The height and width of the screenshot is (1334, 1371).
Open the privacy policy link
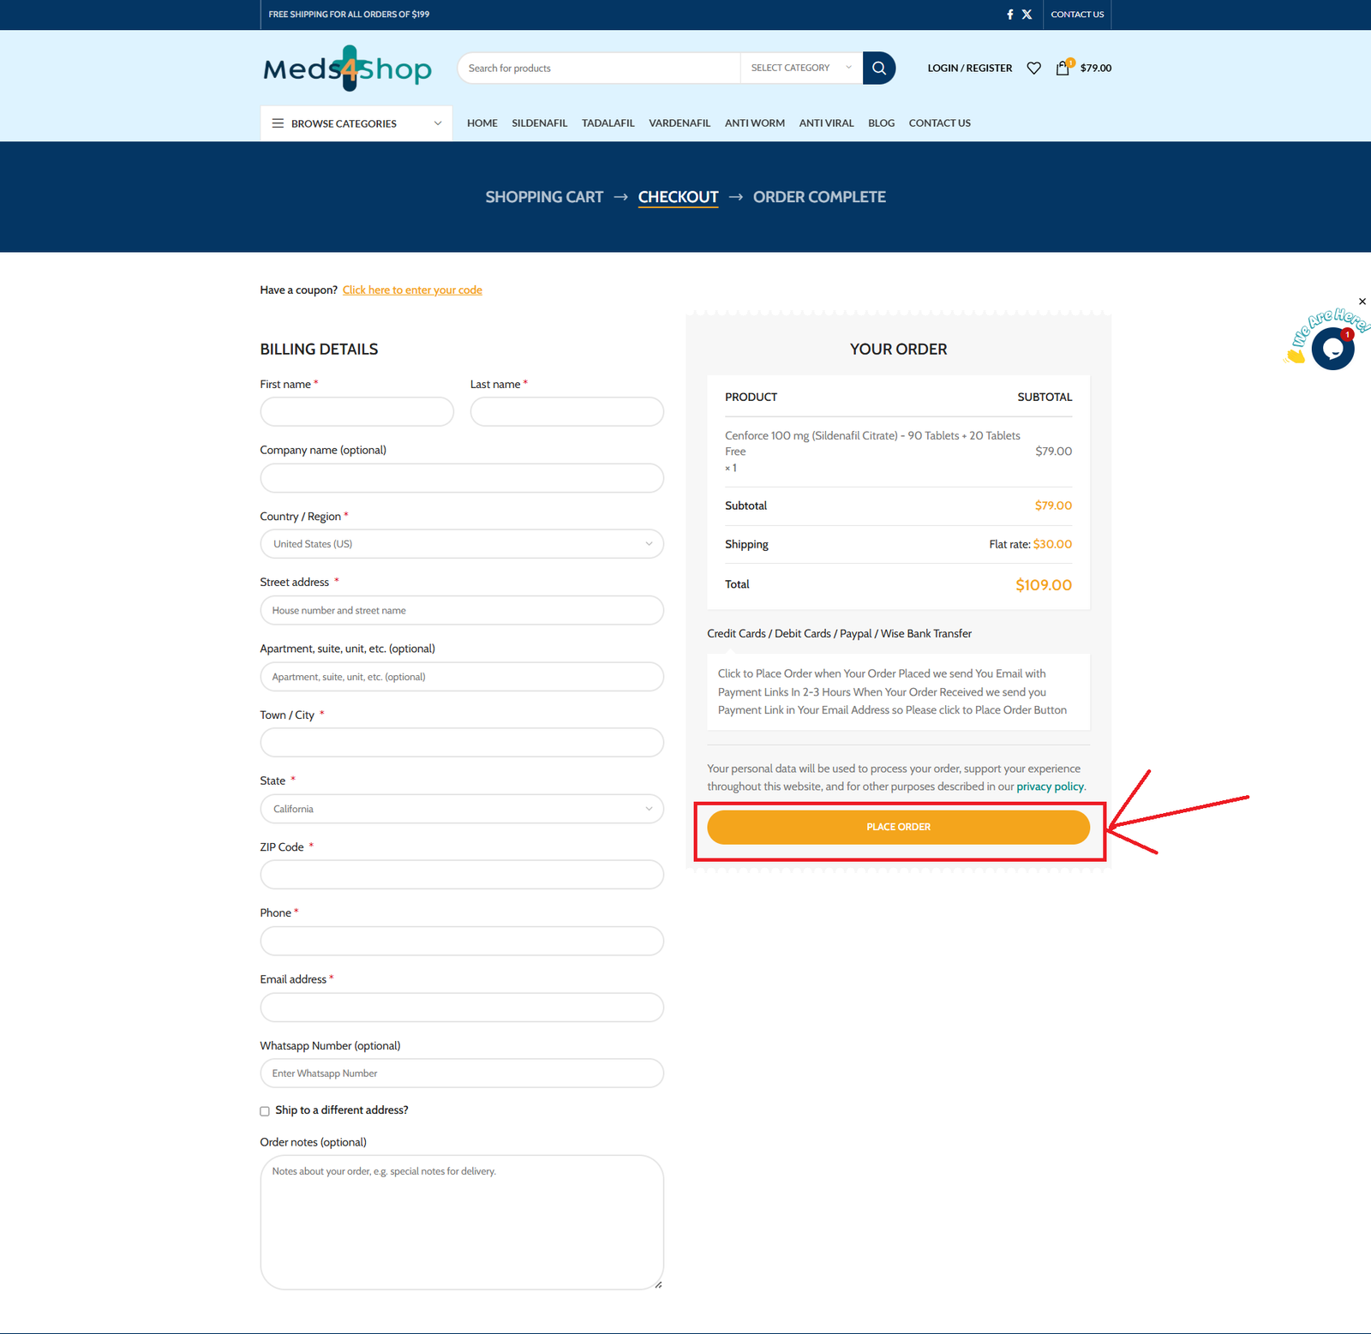pyautogui.click(x=1050, y=787)
